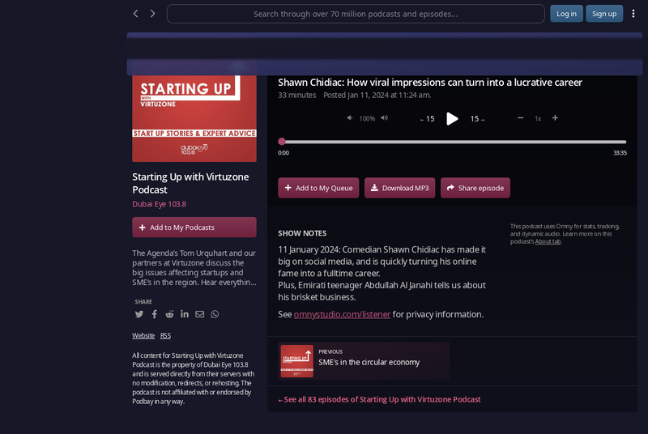Viewport: 648px width, 434px height.
Task: Click the Sign up button
Action: point(604,14)
